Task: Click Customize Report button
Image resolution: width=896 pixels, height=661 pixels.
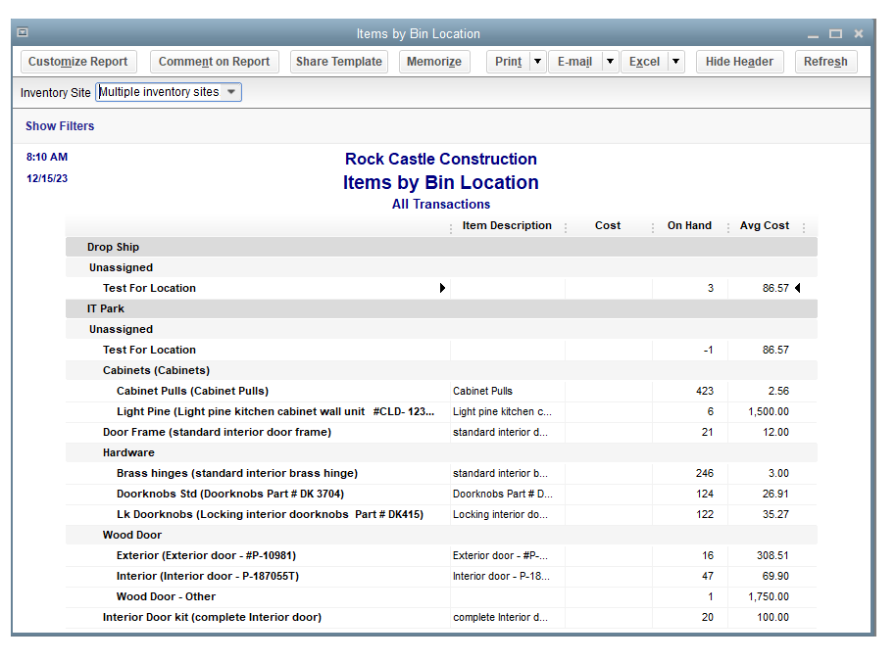Action: coord(78,62)
